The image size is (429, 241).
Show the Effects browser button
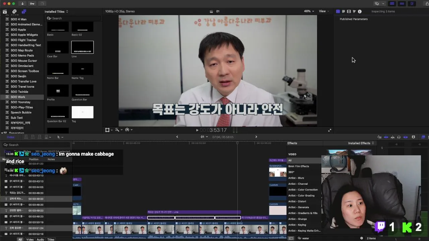click(x=423, y=137)
